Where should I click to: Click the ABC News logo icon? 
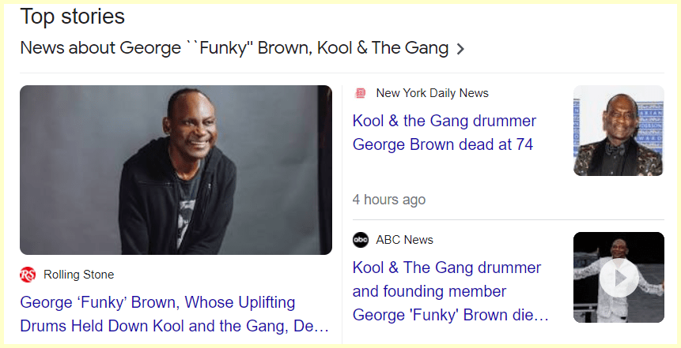pyautogui.click(x=361, y=240)
